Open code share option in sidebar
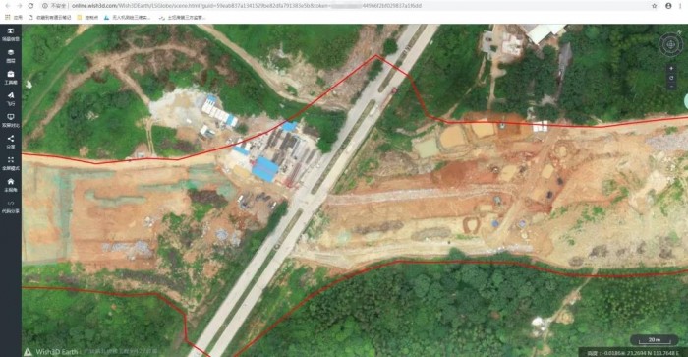 pos(11,207)
